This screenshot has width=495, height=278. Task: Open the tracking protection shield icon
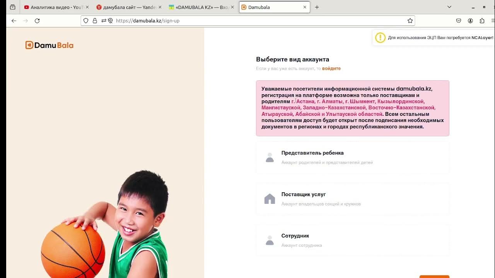[x=86, y=21]
